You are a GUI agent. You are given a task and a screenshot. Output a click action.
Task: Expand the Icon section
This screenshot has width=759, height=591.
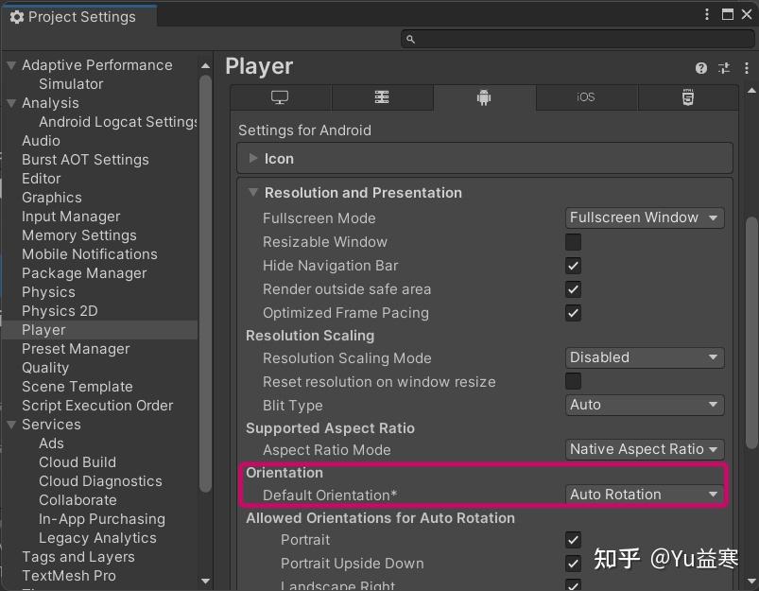253,158
